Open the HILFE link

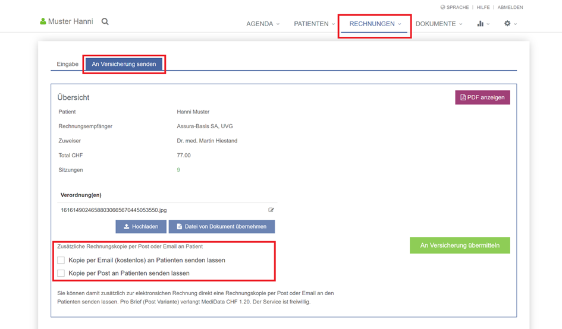pos(483,7)
